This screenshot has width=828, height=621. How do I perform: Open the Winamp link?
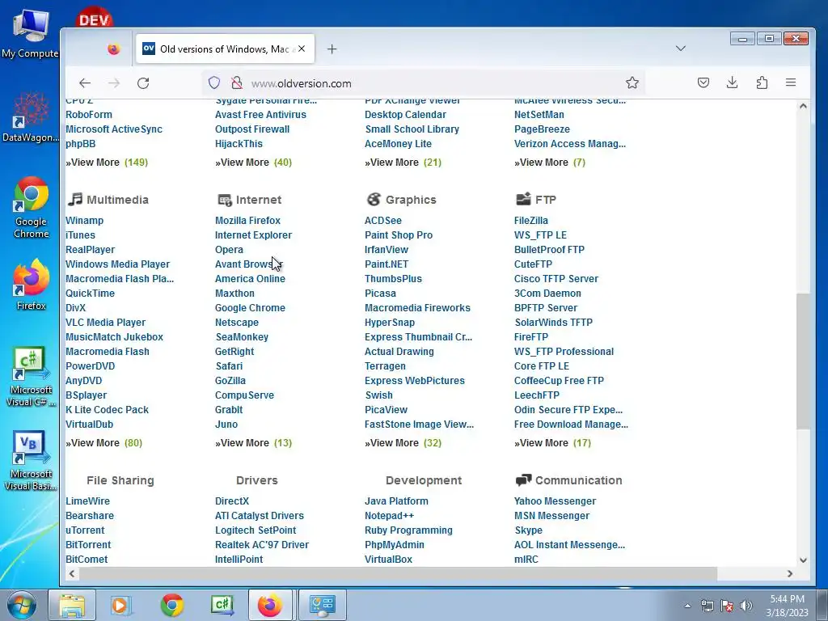coord(84,220)
